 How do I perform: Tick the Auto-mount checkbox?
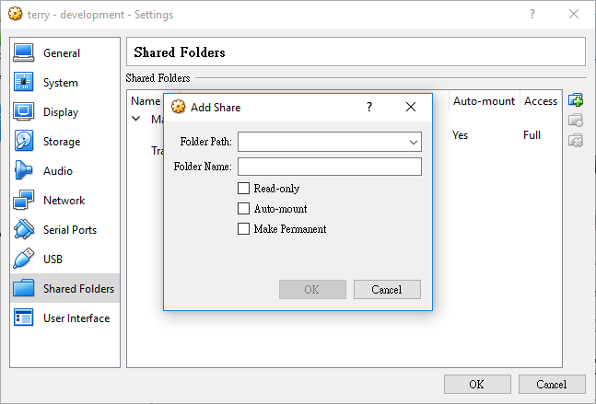point(243,209)
